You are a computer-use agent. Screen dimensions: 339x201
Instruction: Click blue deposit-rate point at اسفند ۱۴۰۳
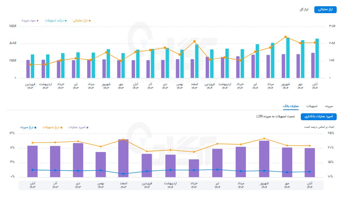pyautogui.click(x=123, y=174)
